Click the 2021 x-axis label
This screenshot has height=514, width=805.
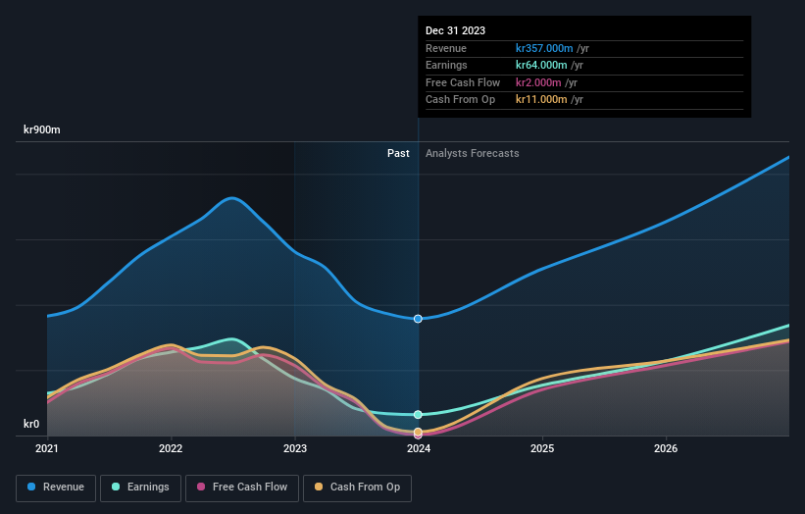[x=47, y=449]
